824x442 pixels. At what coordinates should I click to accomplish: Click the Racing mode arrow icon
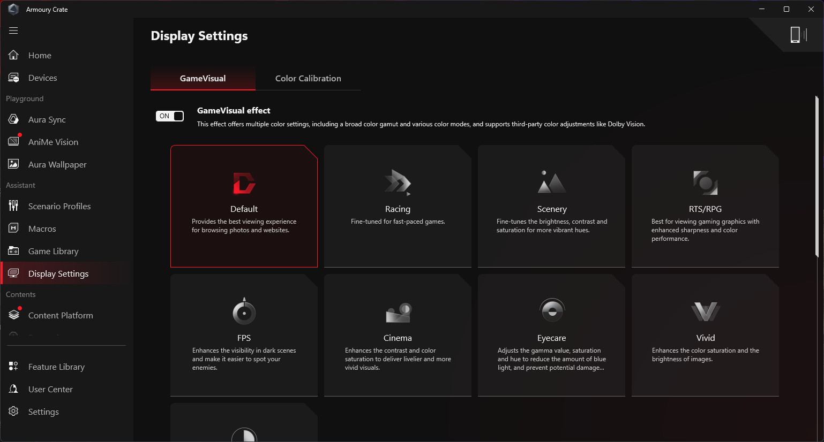point(398,182)
